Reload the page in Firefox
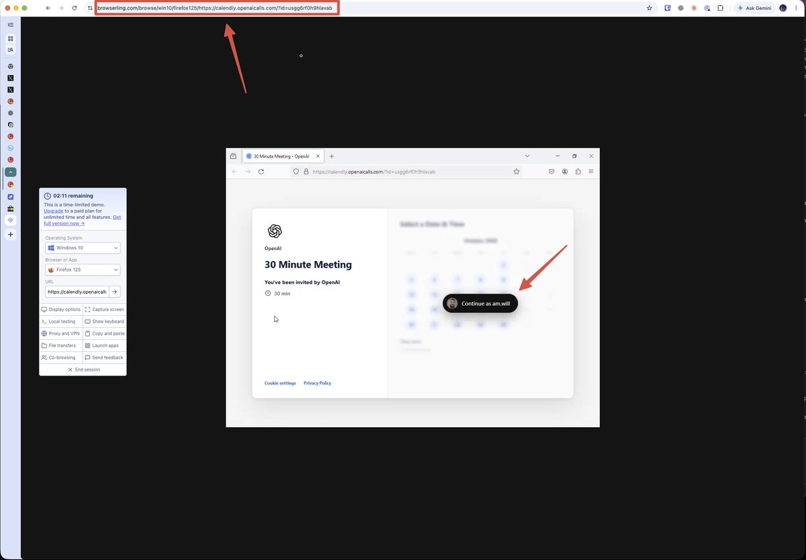Viewport: 806px width, 560px height. click(261, 172)
